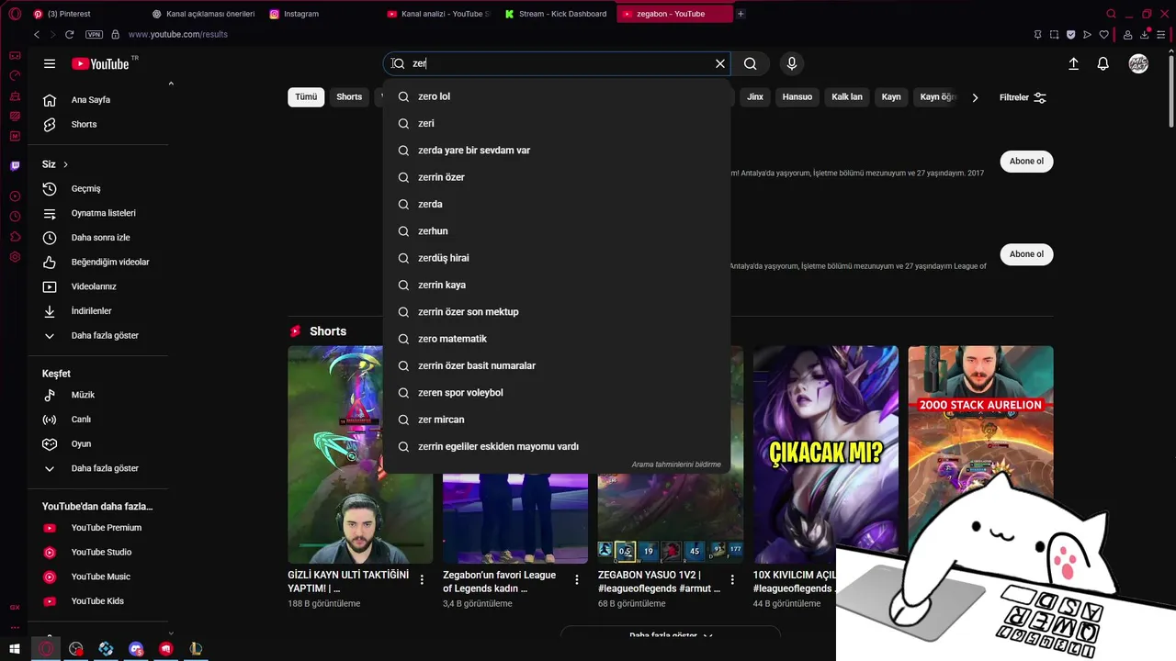
Task: Open Windows Start menu
Action: (x=15, y=649)
